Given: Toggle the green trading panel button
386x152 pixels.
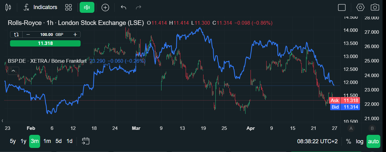Looking at the screenshot, I should click(87, 7).
